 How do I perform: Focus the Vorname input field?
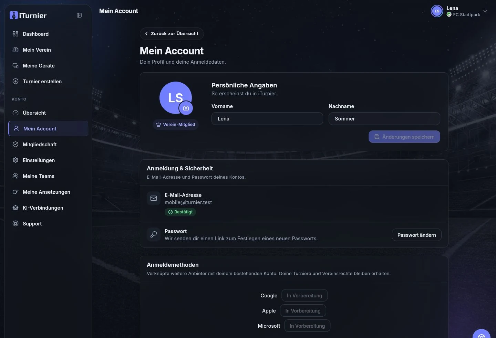(x=267, y=118)
